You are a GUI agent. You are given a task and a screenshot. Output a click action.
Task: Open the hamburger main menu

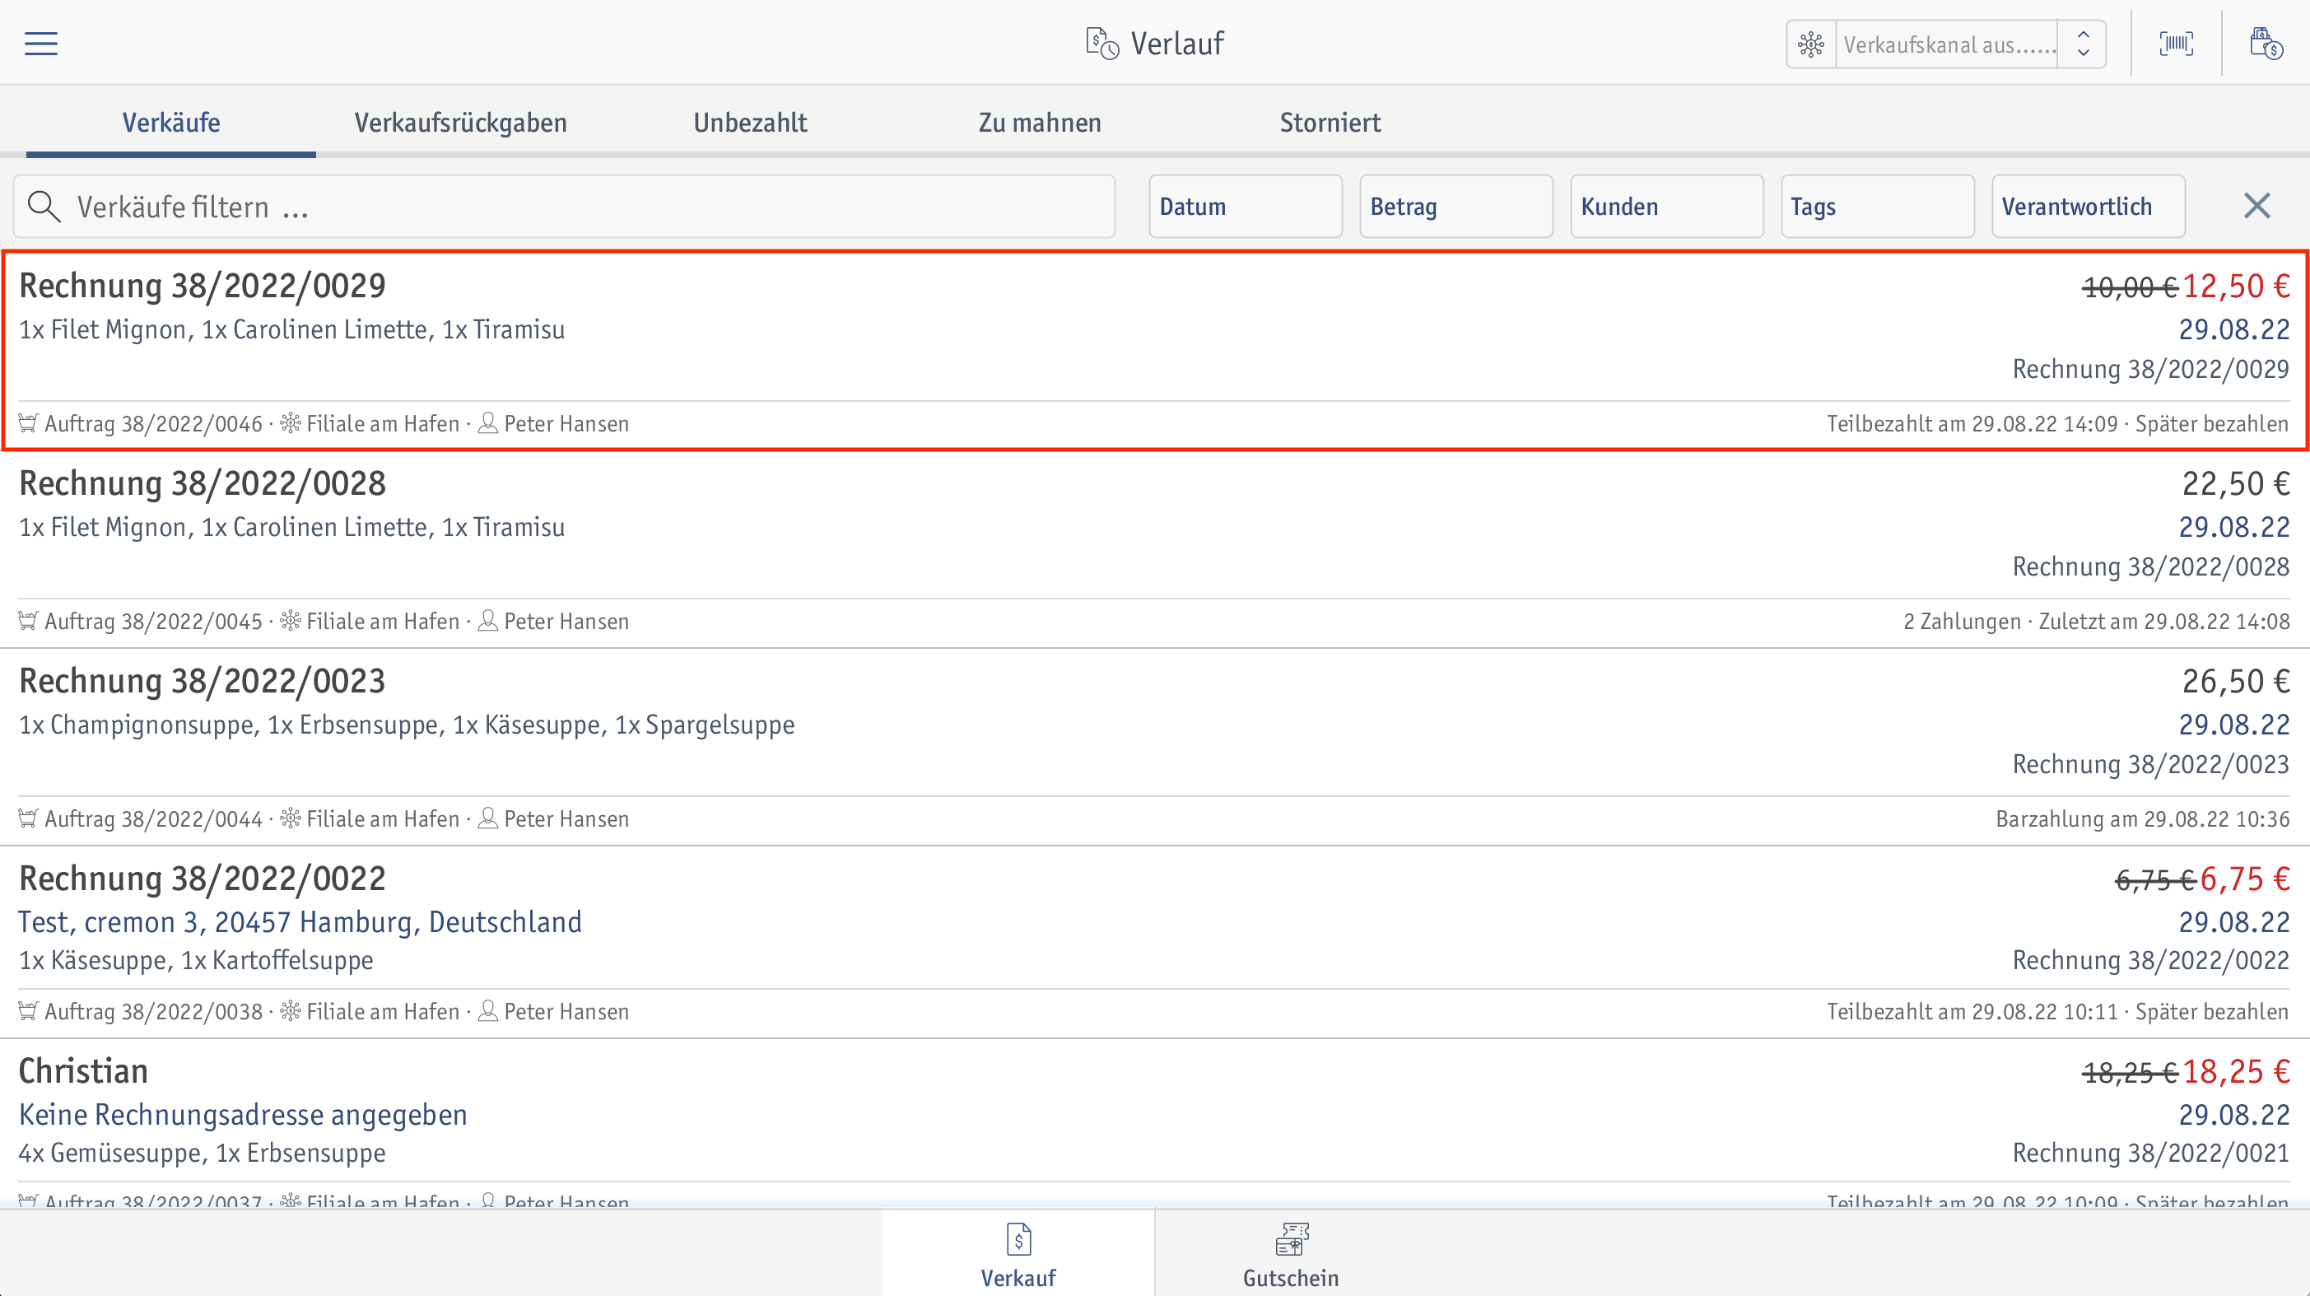[x=40, y=43]
